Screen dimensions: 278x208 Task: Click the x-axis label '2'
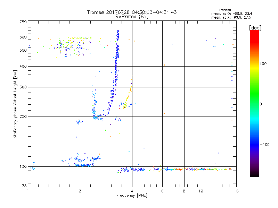point(80,191)
